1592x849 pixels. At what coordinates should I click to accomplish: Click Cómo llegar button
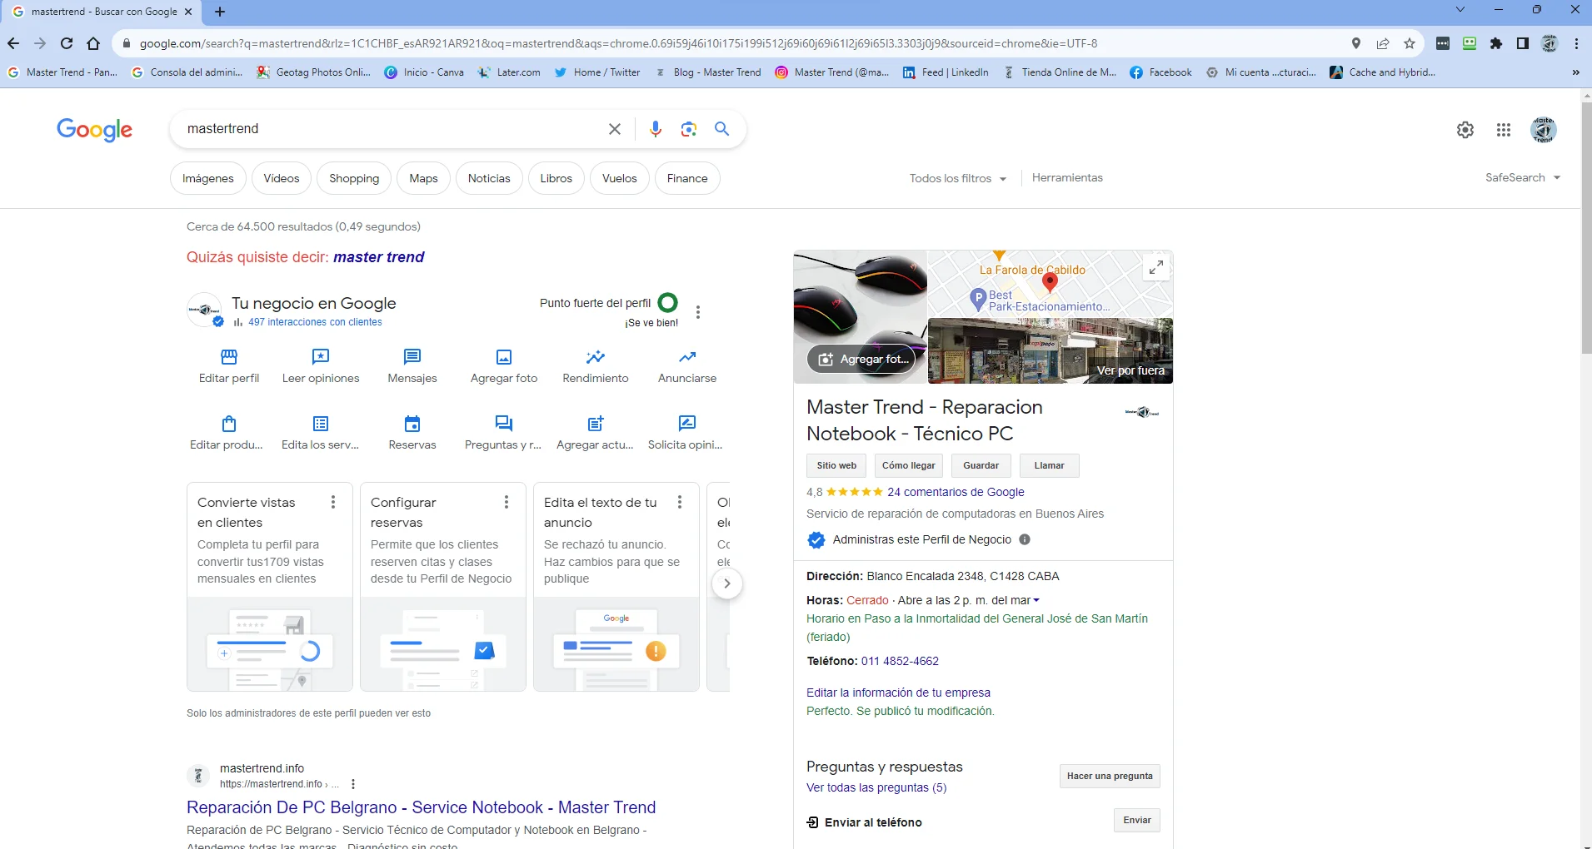909,465
